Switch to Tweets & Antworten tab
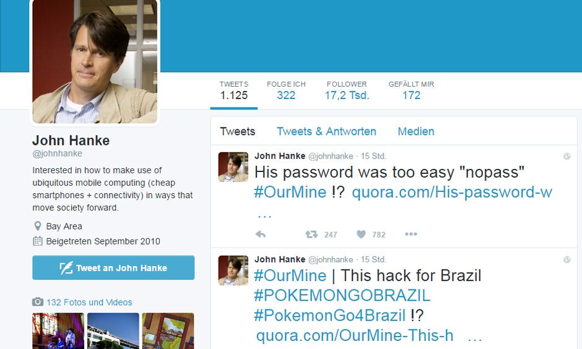 tap(326, 131)
